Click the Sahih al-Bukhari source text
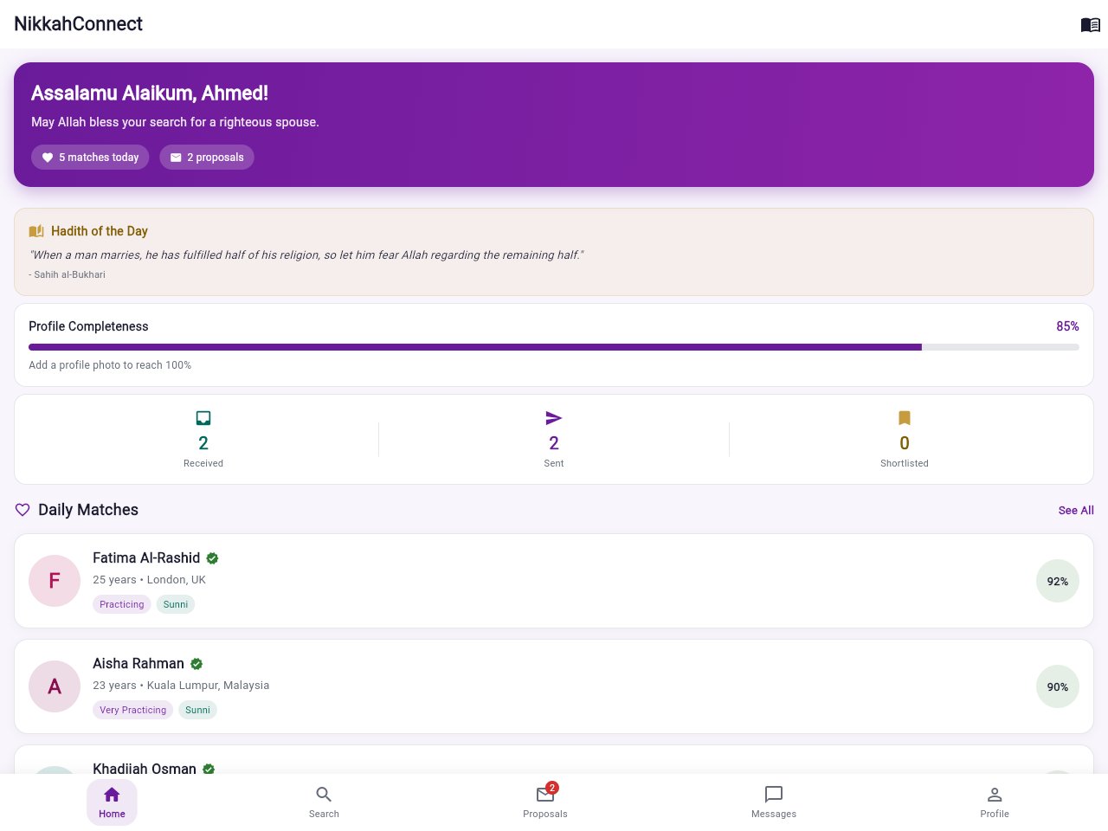The height and width of the screenshot is (831, 1108). [x=67, y=274]
